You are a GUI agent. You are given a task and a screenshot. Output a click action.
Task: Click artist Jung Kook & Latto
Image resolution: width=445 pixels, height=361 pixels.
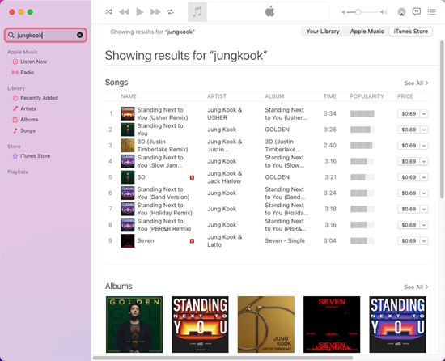(x=225, y=240)
